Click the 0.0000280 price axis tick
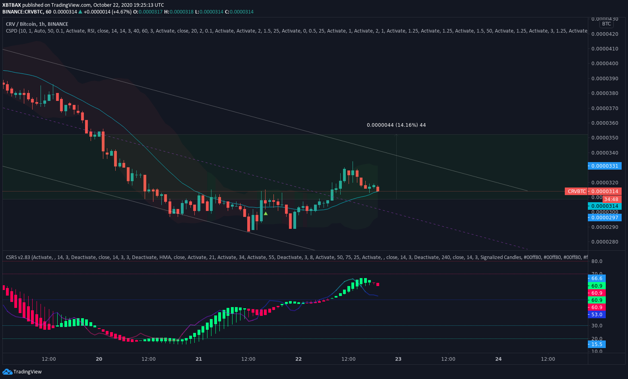This screenshot has width=628, height=379. point(605,242)
